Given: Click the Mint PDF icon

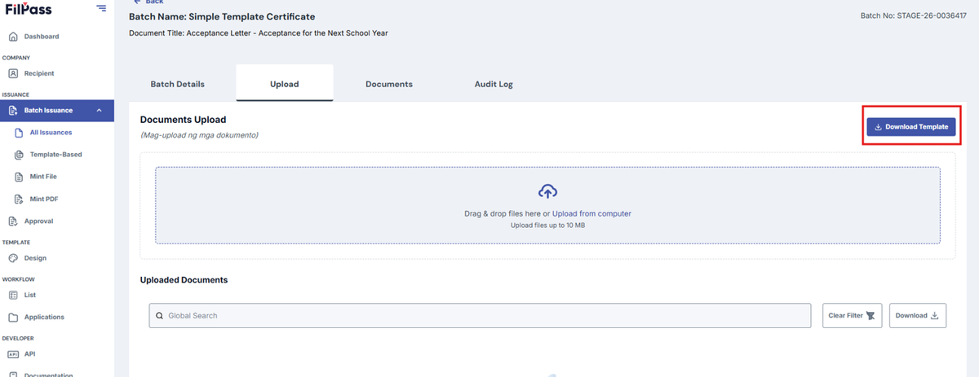Looking at the screenshot, I should pos(20,199).
